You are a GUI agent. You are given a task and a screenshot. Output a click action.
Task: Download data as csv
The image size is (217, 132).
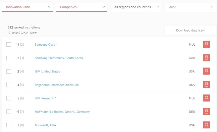tap(190, 30)
